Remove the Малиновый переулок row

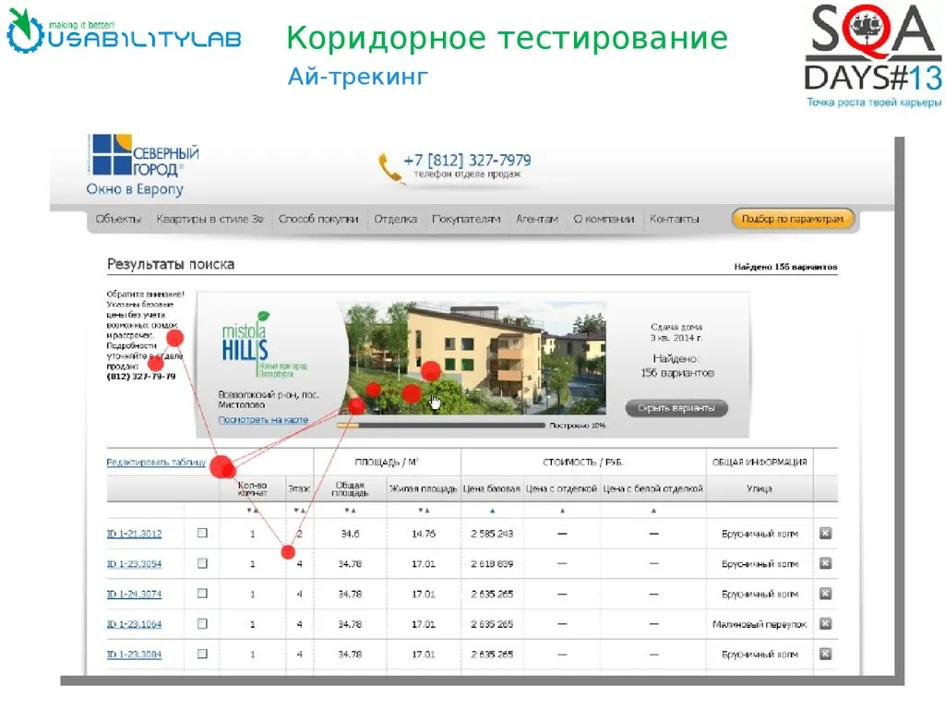click(826, 623)
